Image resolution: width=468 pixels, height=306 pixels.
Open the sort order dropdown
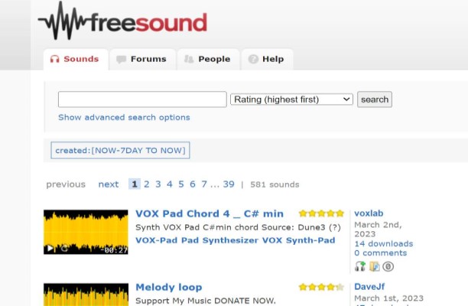click(x=291, y=99)
